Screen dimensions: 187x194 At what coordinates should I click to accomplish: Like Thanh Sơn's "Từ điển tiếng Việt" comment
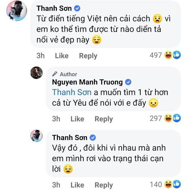pos(61,56)
